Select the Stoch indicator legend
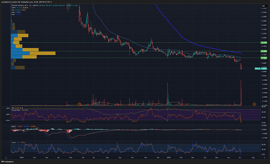This screenshot has width=270, height=164. point(18,142)
